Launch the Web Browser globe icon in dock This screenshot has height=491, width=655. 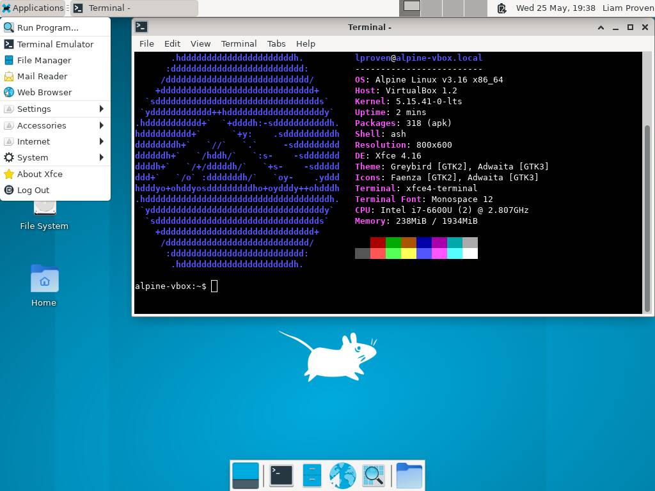click(342, 475)
